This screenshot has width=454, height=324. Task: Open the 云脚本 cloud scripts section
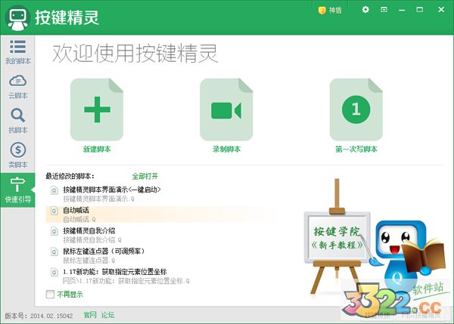tap(17, 87)
